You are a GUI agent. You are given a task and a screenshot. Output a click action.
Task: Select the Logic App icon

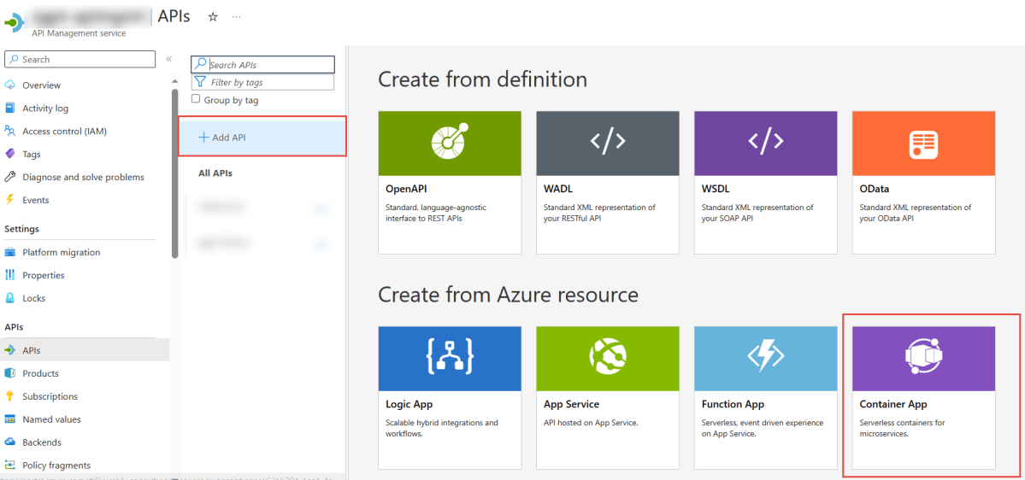[450, 358]
